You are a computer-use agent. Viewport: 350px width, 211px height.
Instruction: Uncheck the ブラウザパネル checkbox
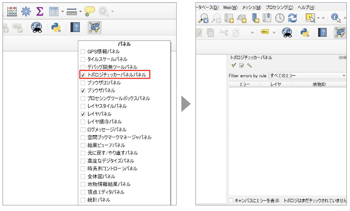[x=83, y=91]
